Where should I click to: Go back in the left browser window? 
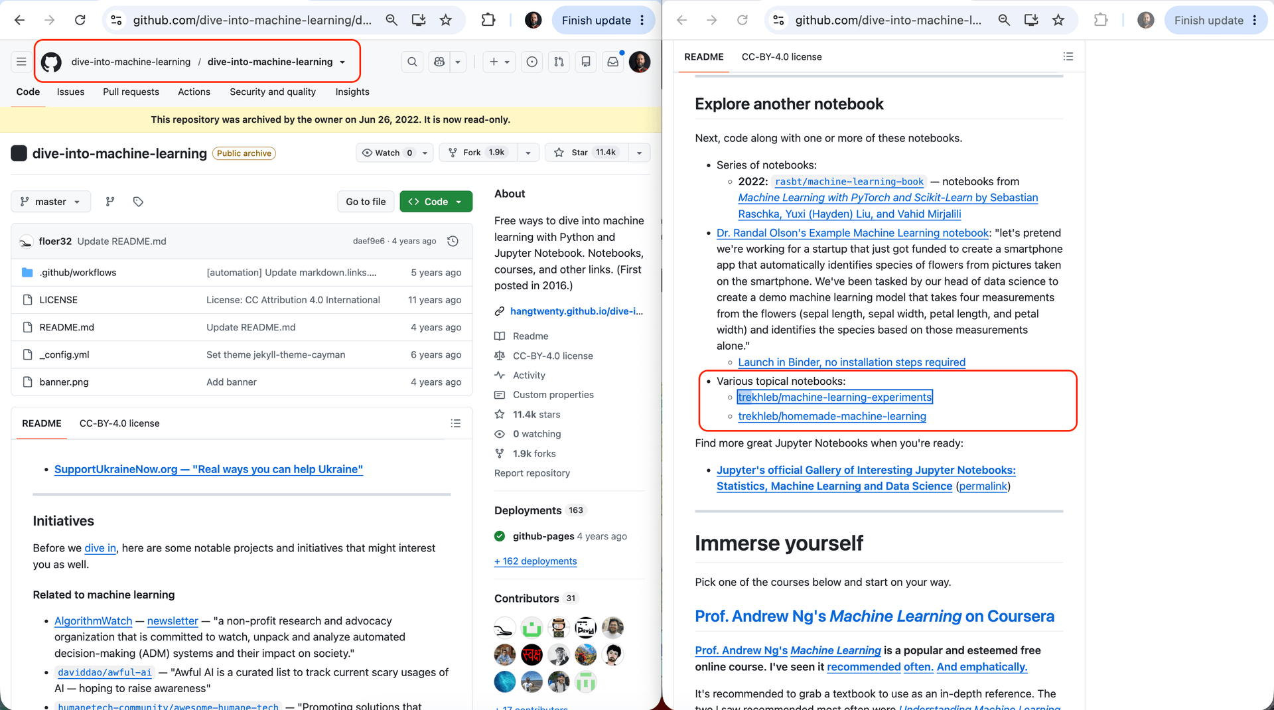pos(20,20)
